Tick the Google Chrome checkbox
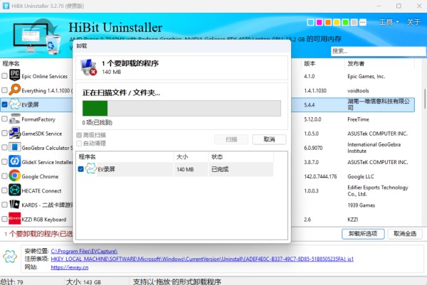 (x=5, y=176)
